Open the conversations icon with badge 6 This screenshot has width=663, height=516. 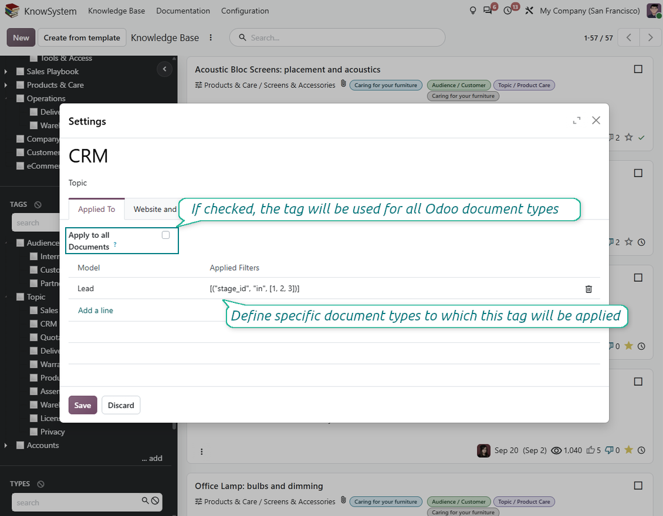click(x=488, y=11)
